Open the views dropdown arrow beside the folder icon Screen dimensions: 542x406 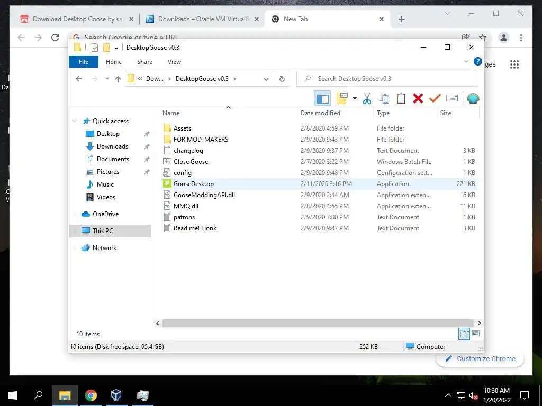coord(355,98)
